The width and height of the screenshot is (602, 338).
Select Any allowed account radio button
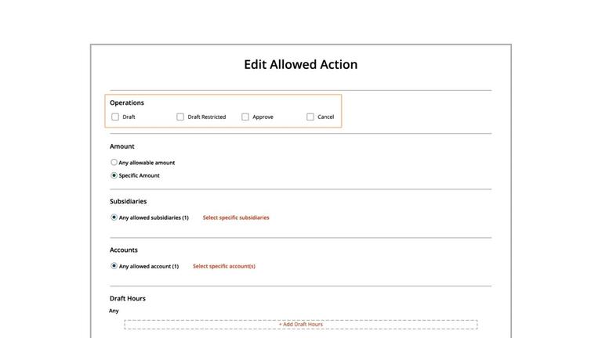114,266
